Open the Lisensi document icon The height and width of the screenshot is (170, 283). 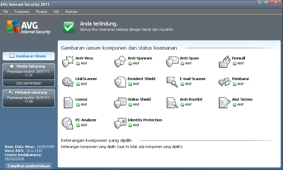coord(68,103)
